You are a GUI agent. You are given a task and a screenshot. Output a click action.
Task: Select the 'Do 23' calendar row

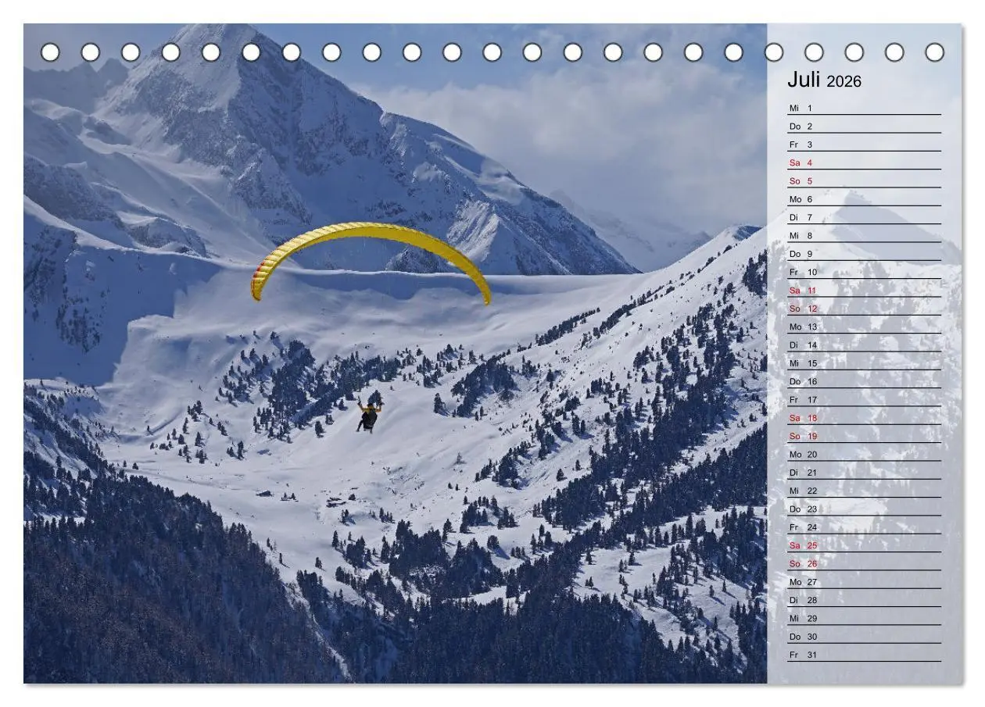[864, 509]
